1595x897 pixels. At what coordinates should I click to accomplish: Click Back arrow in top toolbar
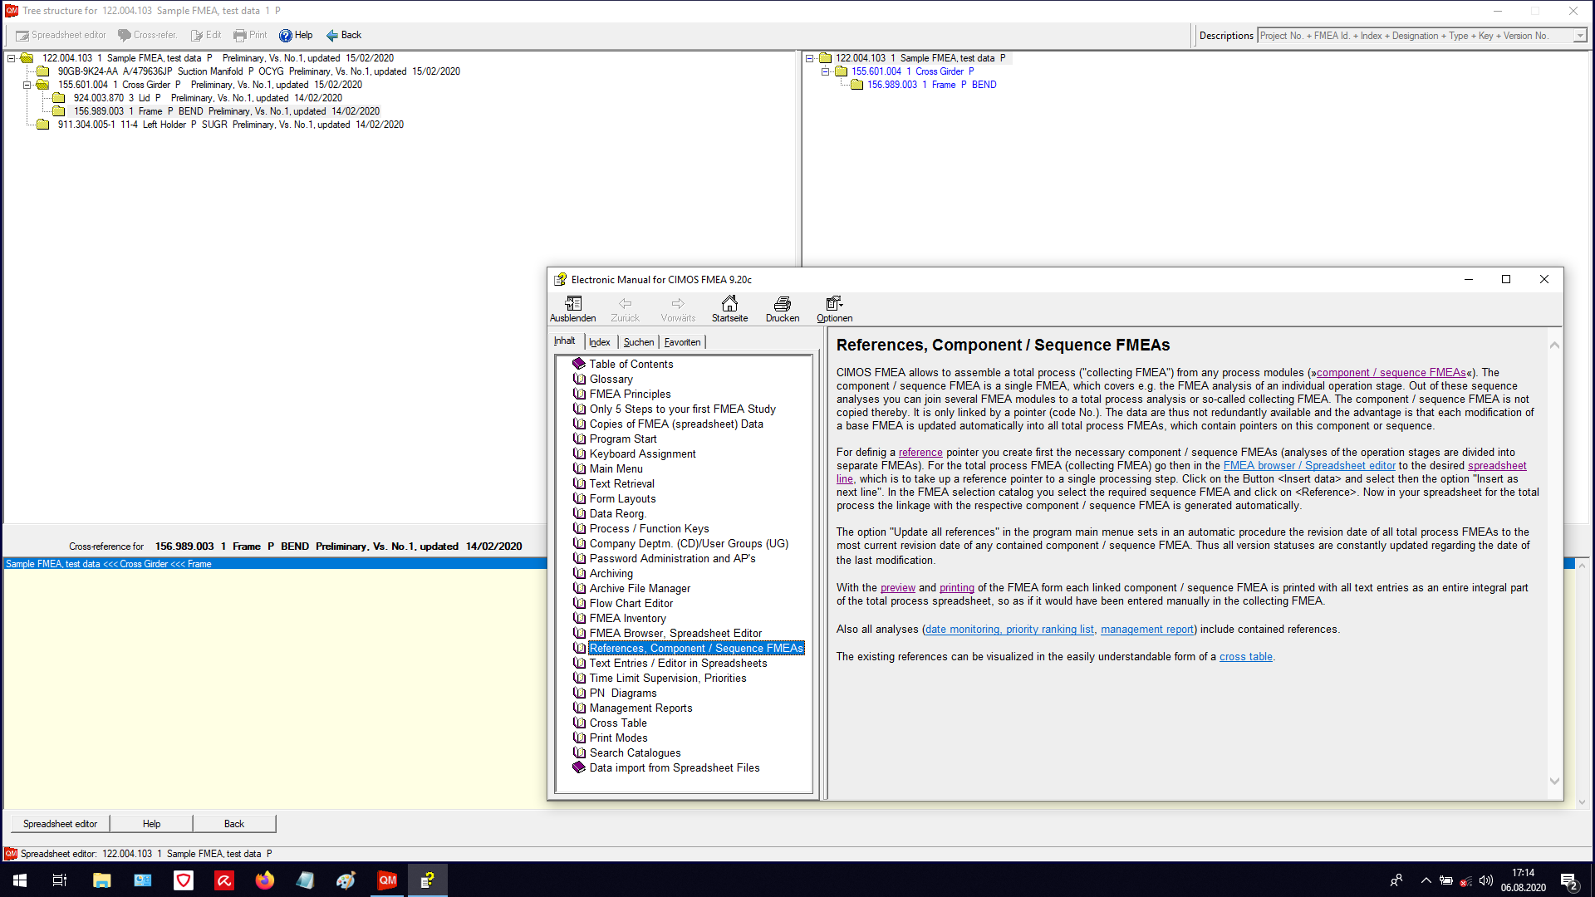pyautogui.click(x=343, y=35)
